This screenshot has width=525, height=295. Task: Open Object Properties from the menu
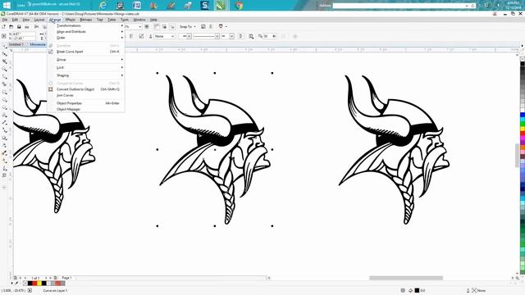(86, 103)
